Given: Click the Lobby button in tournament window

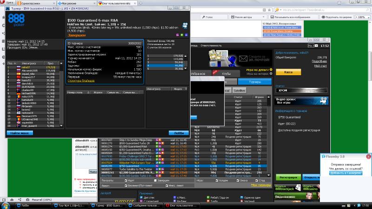Looking at the screenshot, I should coord(179,133).
